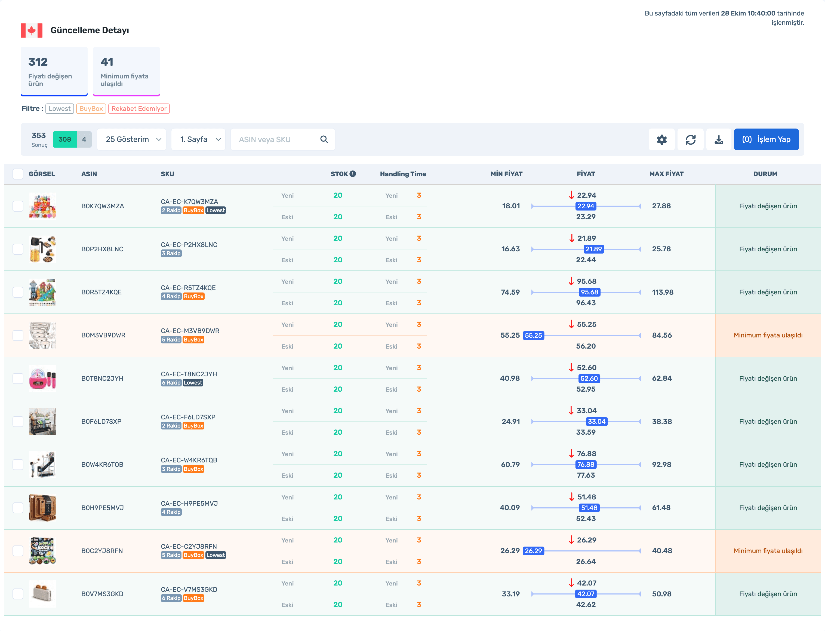The height and width of the screenshot is (631, 825).
Task: Click the STOK info icon
Action: [353, 173]
